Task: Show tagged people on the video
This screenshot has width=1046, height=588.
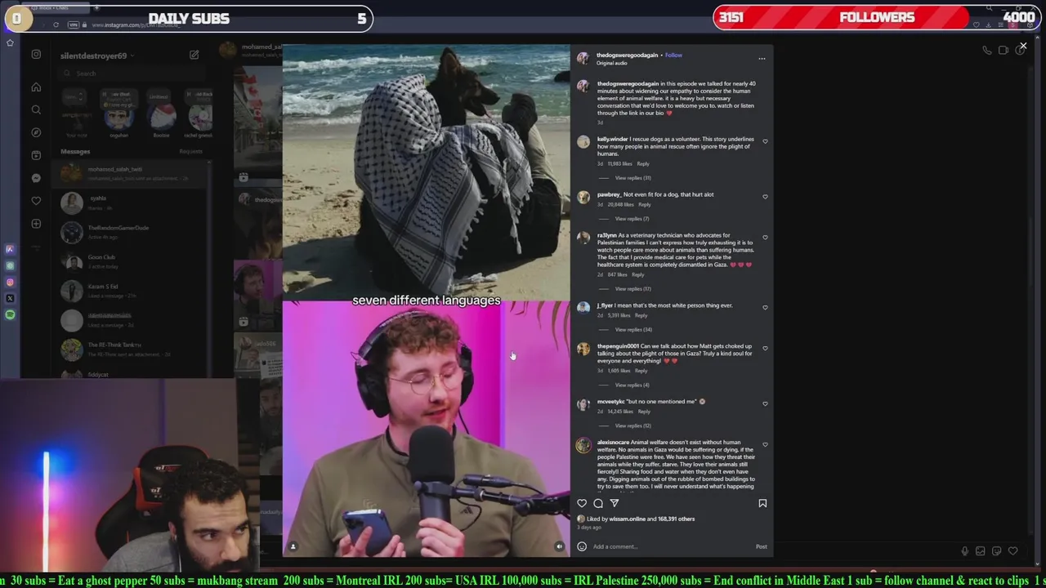Action: (293, 546)
